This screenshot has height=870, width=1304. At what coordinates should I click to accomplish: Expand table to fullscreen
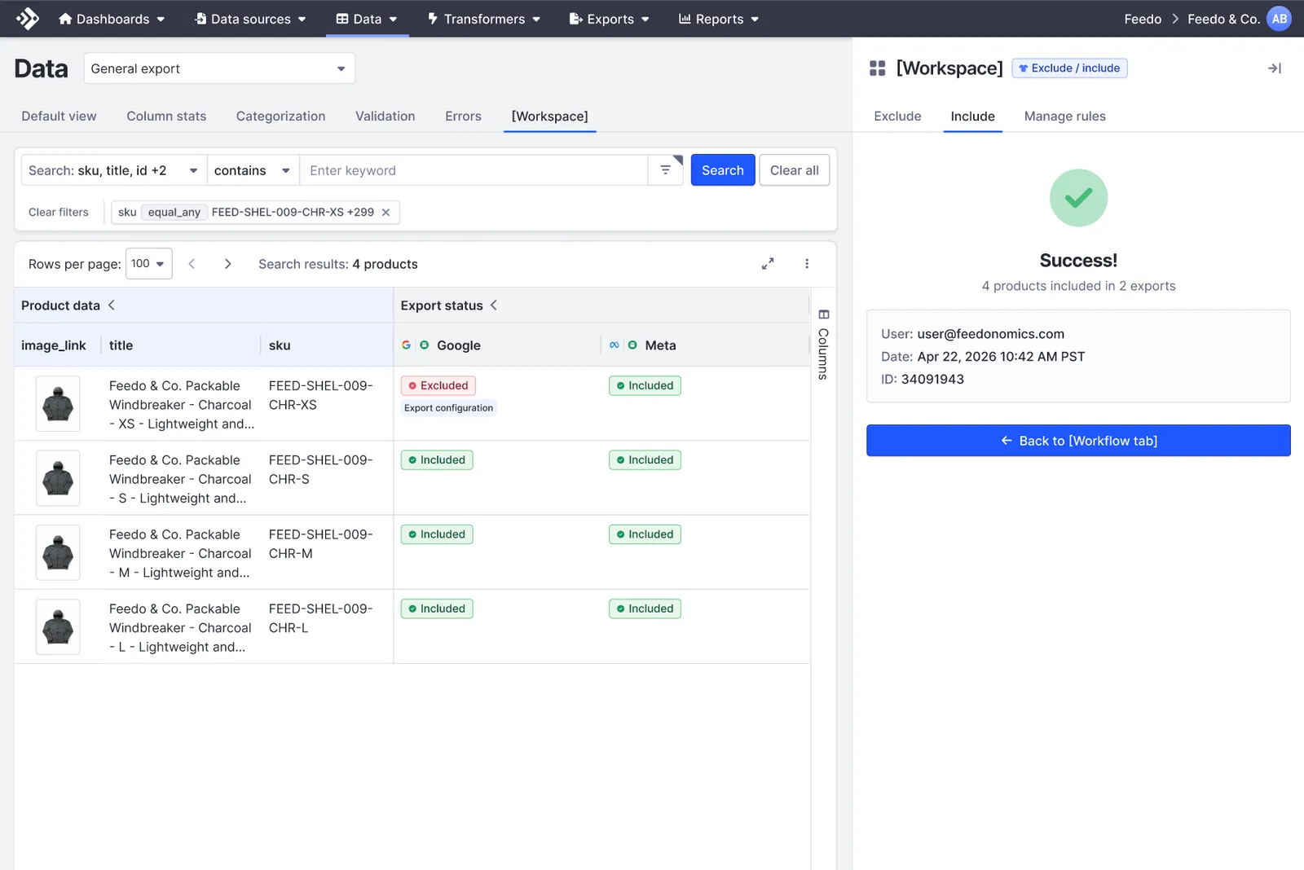click(x=768, y=264)
